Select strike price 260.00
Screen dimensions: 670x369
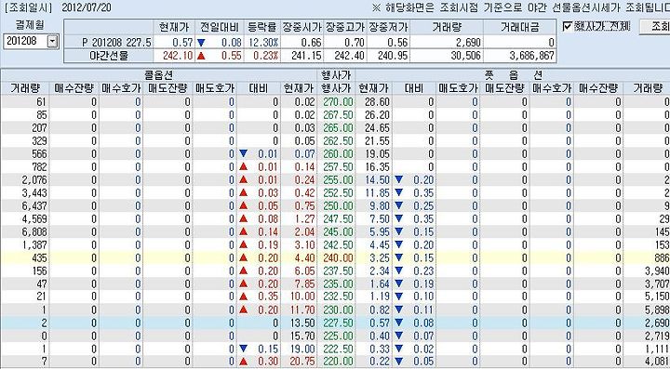338,154
